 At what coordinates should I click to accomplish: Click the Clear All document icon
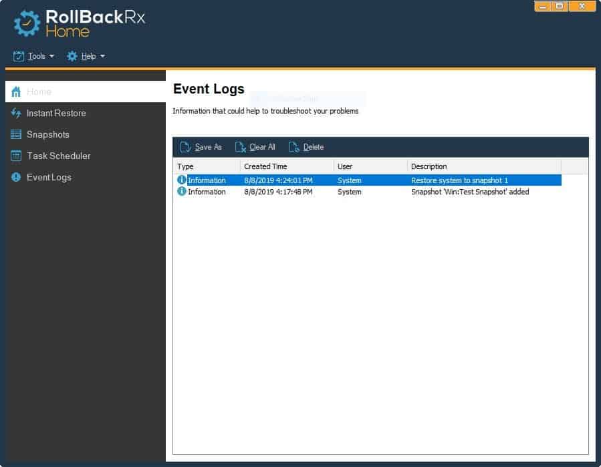pyautogui.click(x=240, y=147)
